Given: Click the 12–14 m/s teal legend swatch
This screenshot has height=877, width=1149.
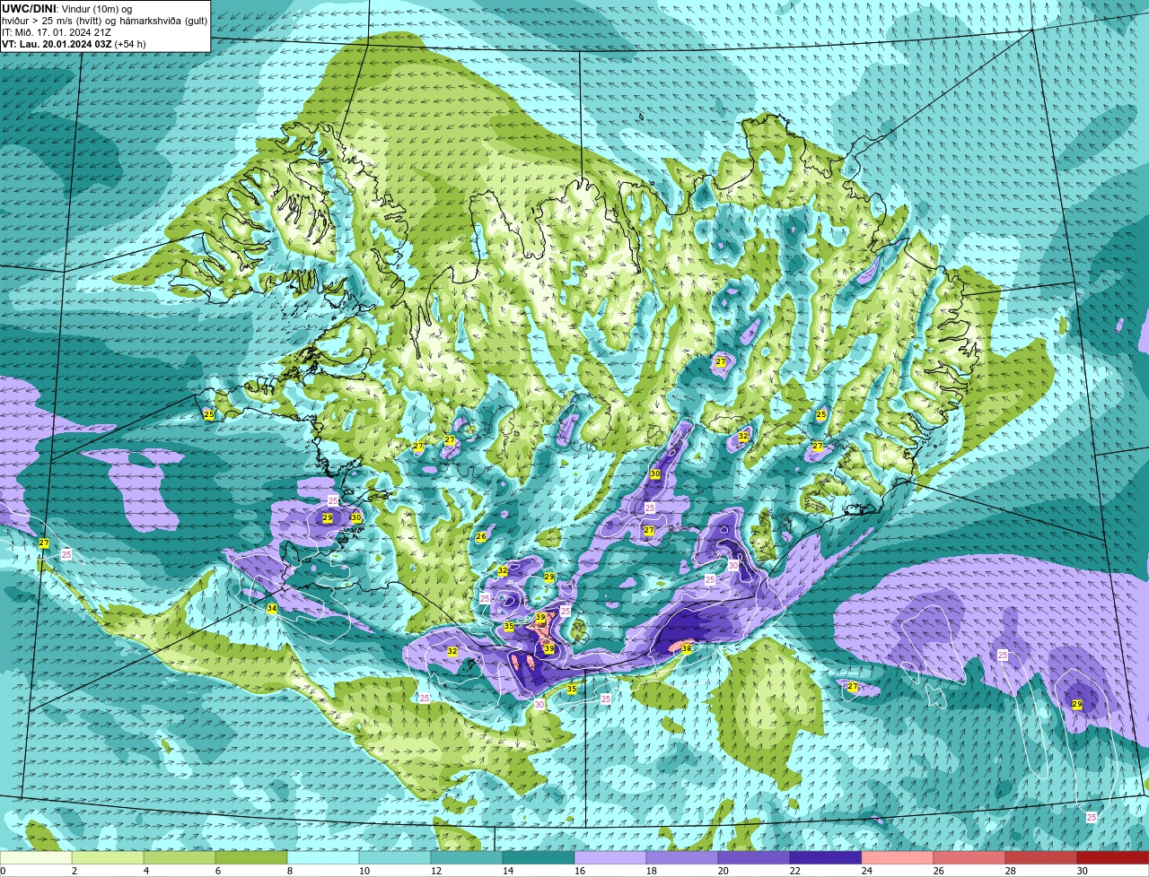Looking at the screenshot, I should 467,857.
